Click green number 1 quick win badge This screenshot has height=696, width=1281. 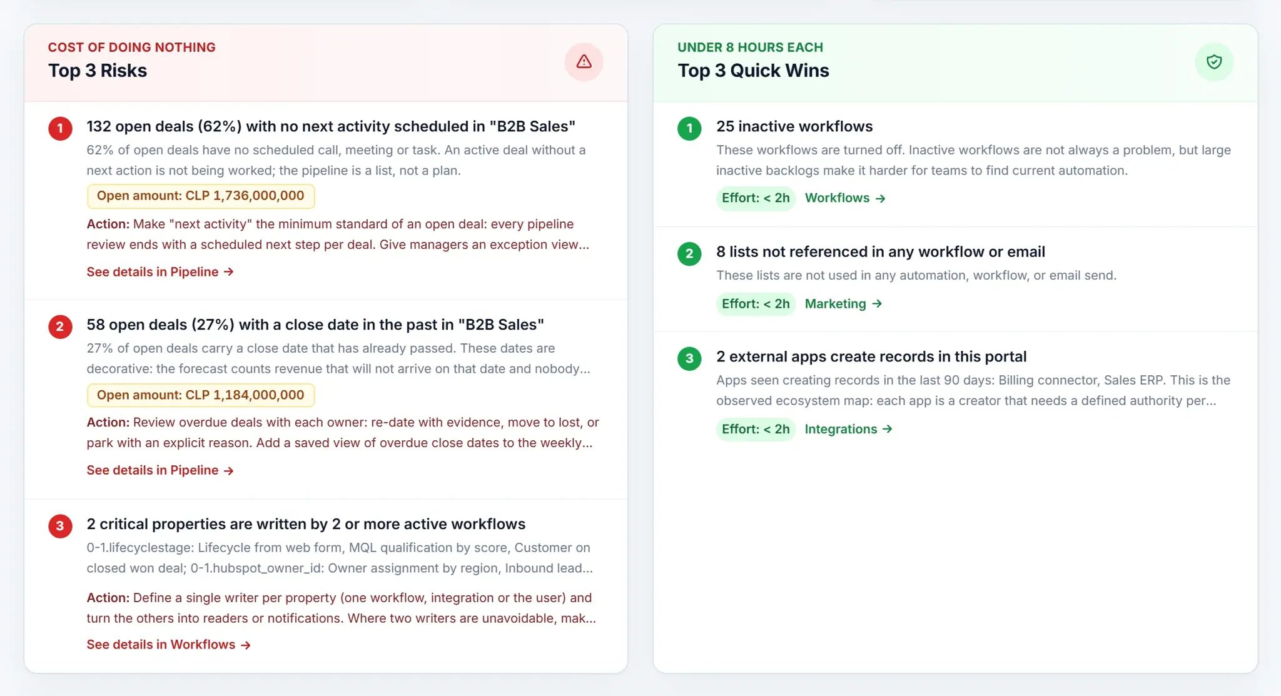(x=689, y=128)
